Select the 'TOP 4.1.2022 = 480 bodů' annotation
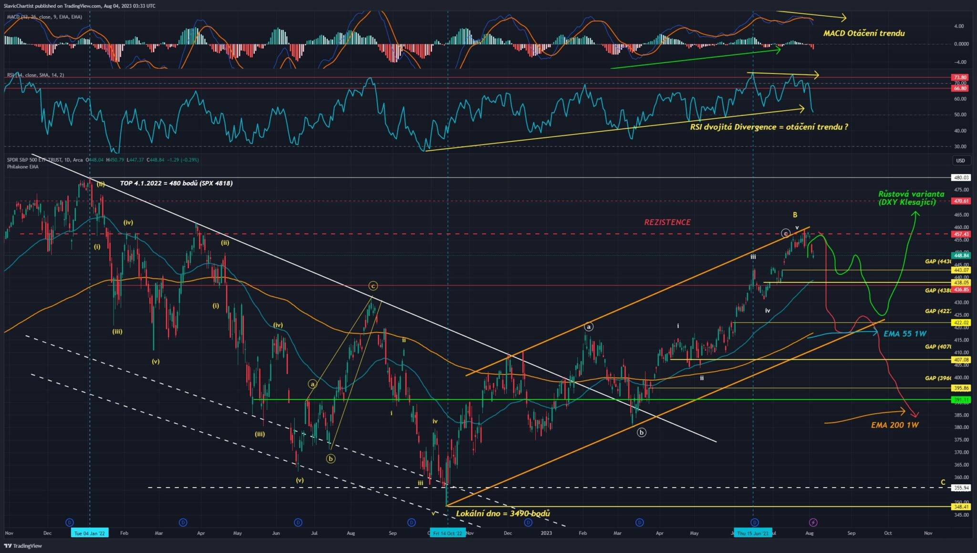This screenshot has height=553, width=977. coord(177,183)
